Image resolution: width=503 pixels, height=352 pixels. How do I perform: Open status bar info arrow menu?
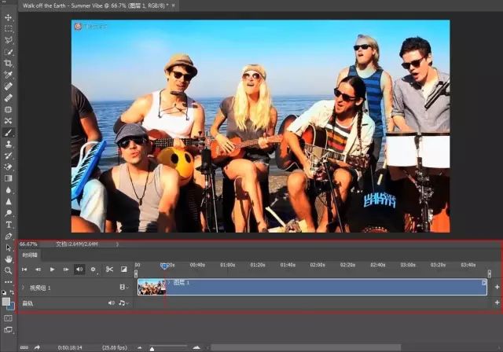click(x=117, y=244)
